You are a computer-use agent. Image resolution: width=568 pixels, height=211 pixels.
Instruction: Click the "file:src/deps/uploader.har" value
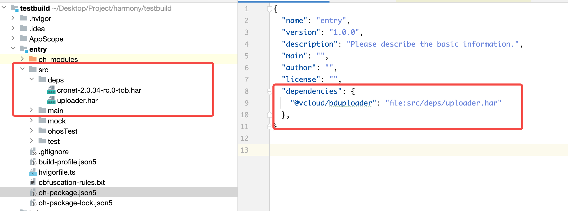click(443, 103)
